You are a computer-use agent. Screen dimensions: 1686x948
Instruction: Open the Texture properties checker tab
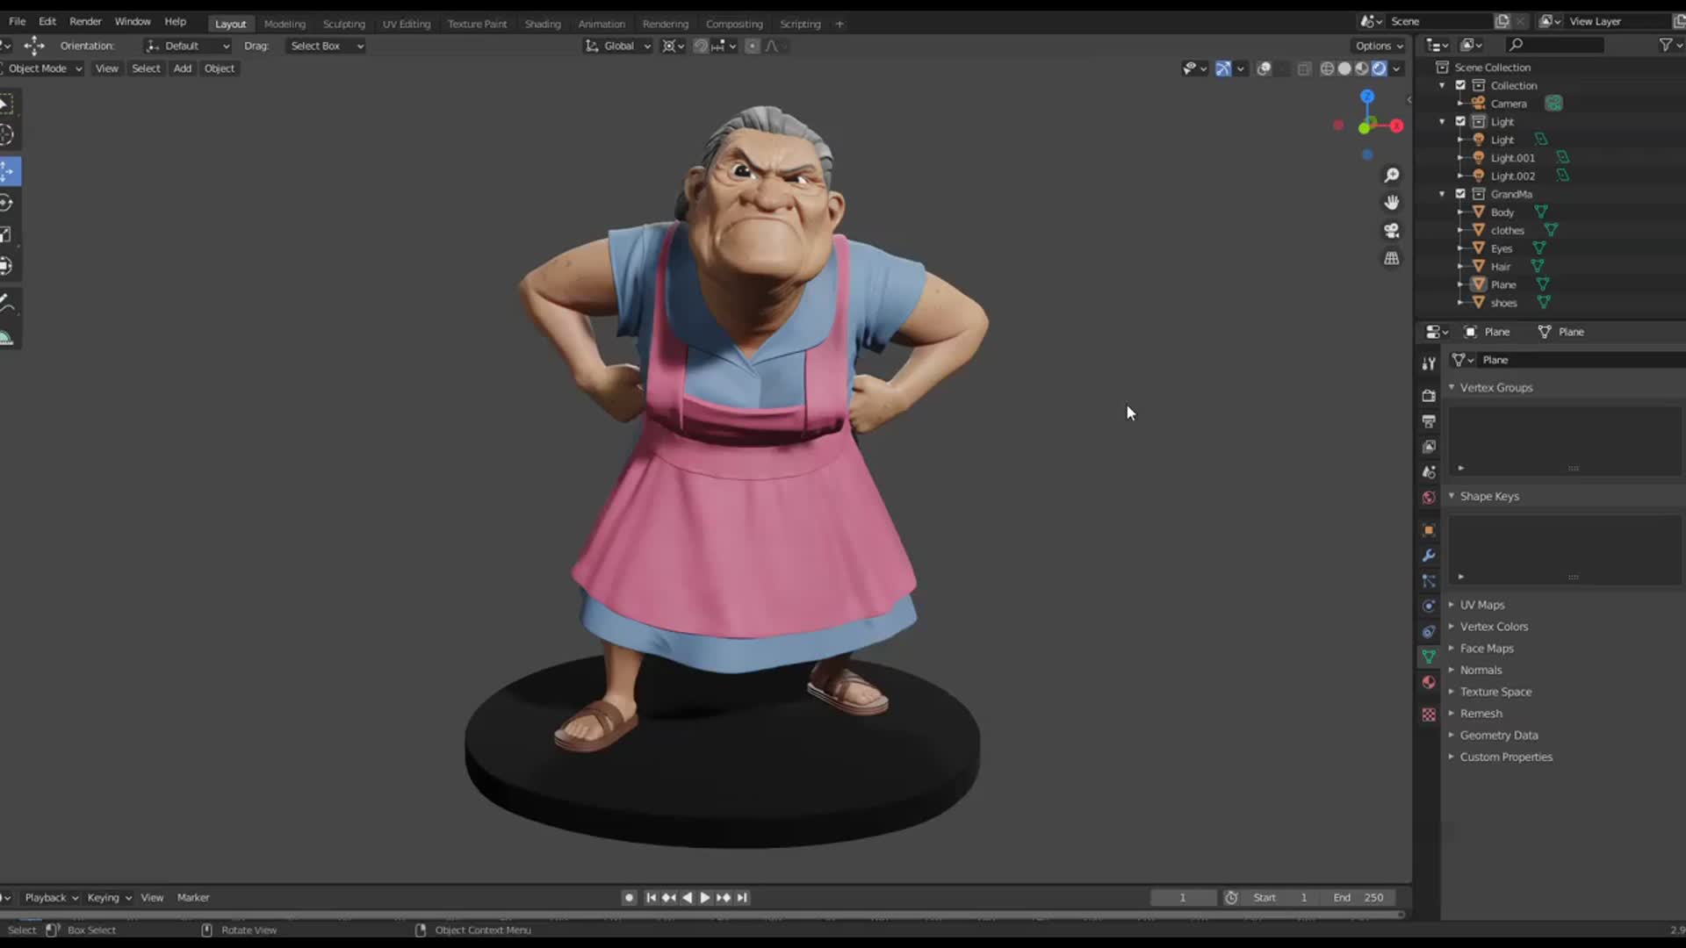1429,715
